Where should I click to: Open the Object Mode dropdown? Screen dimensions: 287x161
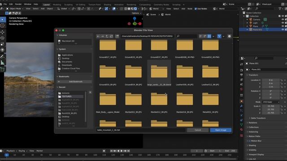click(15, 8)
